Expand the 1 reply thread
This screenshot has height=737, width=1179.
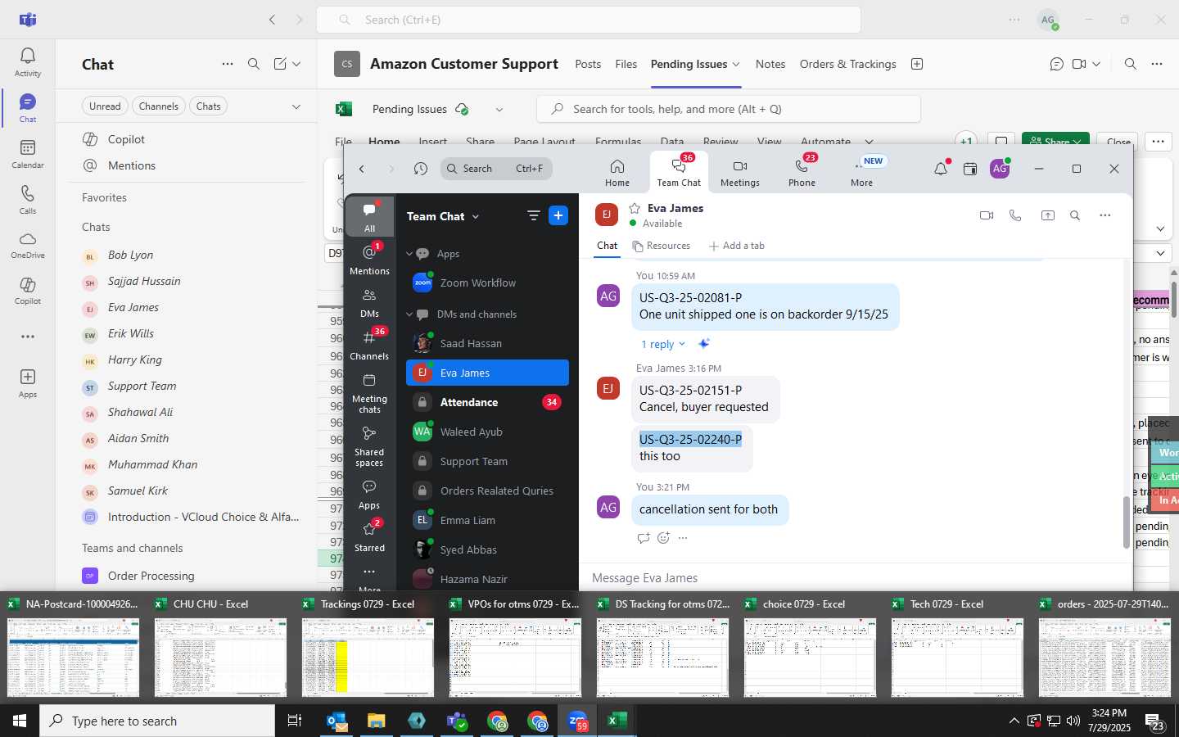pyautogui.click(x=662, y=344)
